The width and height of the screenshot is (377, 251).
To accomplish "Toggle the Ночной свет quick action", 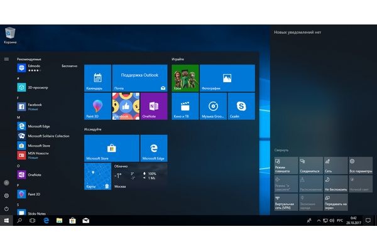I will tap(361, 184).
